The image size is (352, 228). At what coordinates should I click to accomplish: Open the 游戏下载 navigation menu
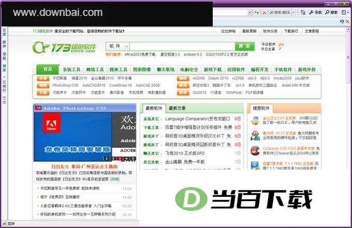point(213,70)
